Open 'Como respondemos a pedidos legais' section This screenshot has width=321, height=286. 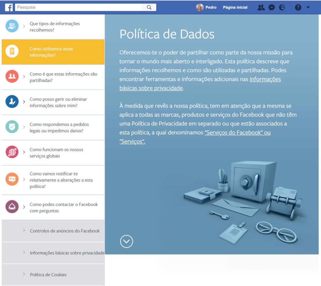click(53, 127)
